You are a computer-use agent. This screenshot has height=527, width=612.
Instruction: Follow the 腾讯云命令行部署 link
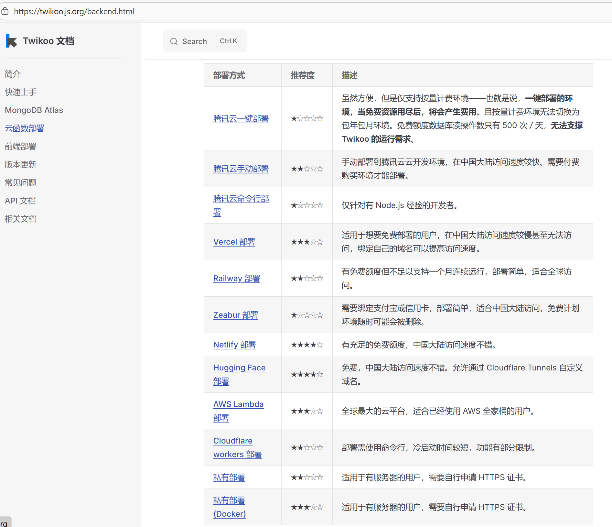(241, 205)
